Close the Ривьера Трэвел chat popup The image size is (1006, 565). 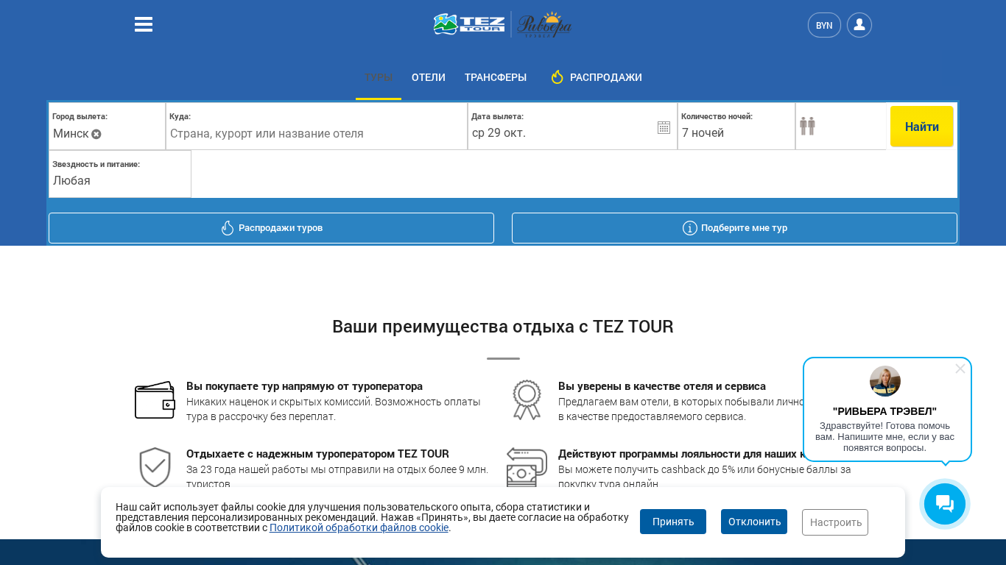(x=960, y=369)
